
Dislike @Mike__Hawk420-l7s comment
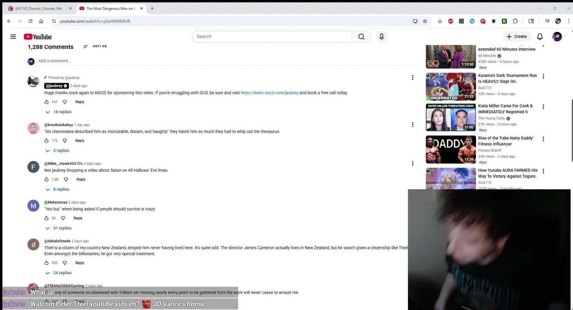pyautogui.click(x=66, y=180)
